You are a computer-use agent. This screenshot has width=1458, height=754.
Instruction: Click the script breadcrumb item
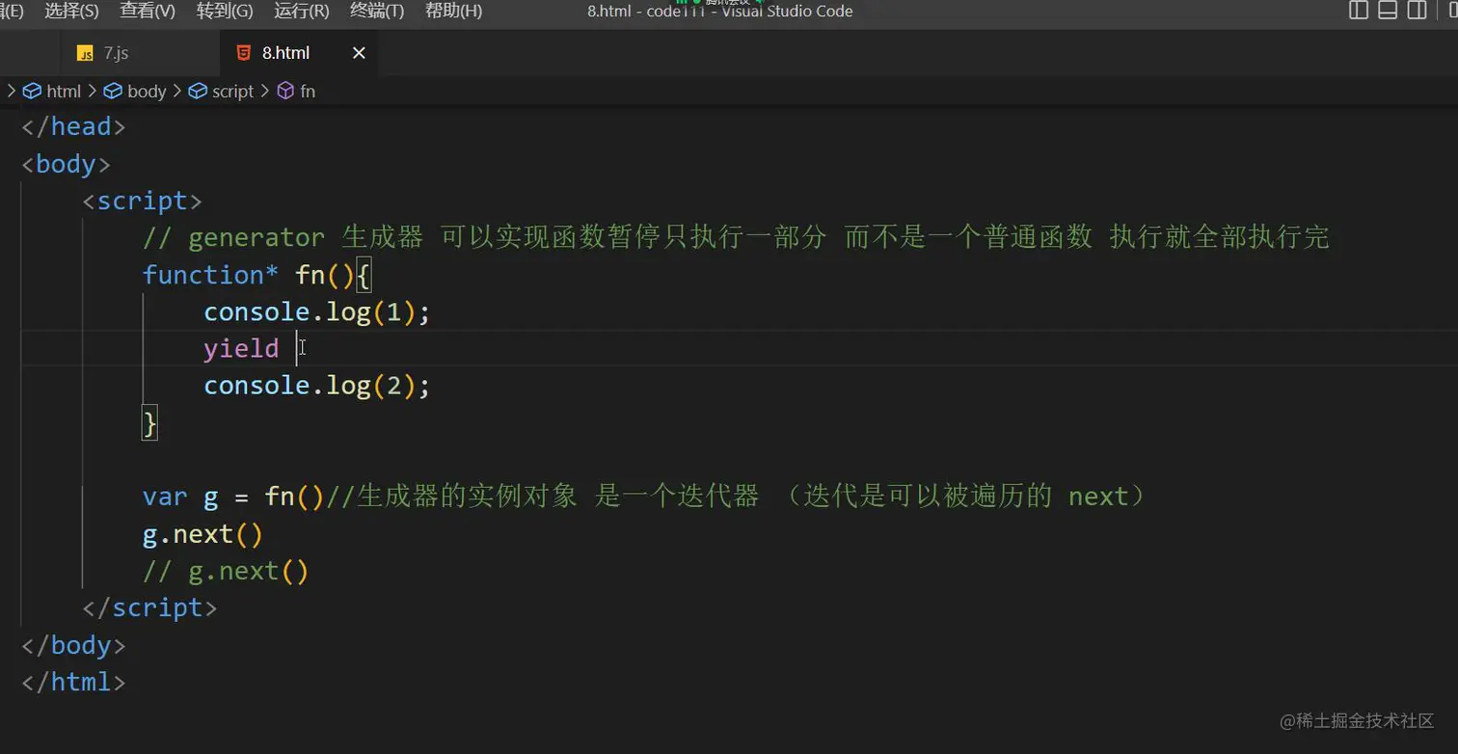coord(222,91)
